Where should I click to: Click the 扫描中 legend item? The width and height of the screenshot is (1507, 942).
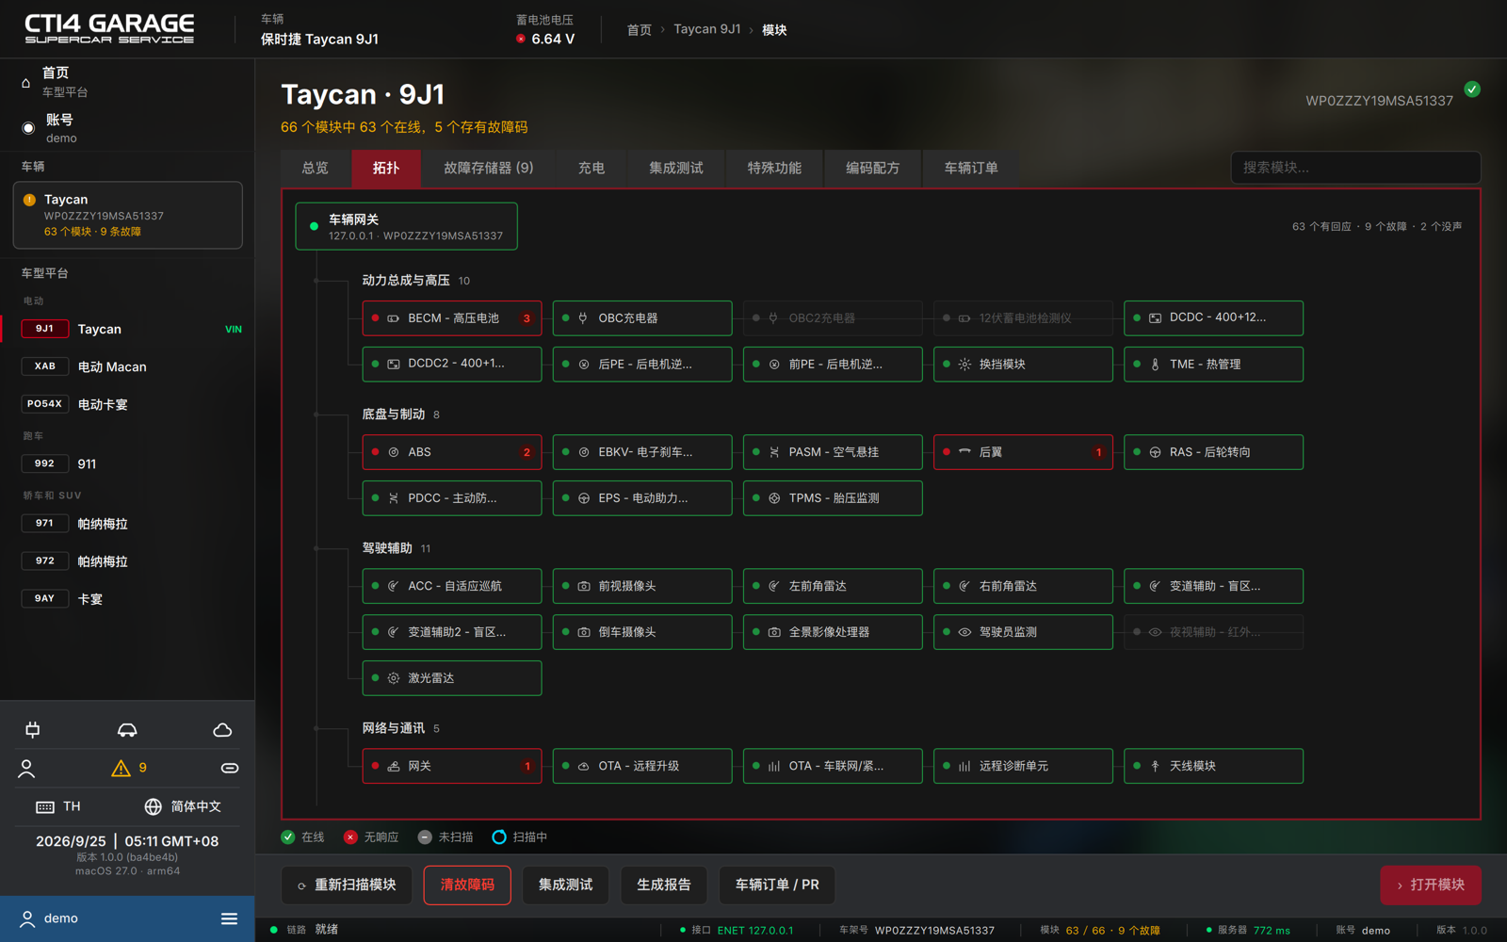click(519, 837)
